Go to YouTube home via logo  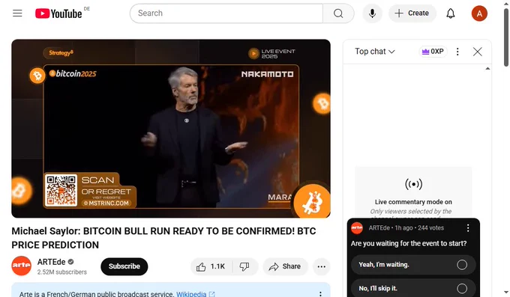pos(58,13)
